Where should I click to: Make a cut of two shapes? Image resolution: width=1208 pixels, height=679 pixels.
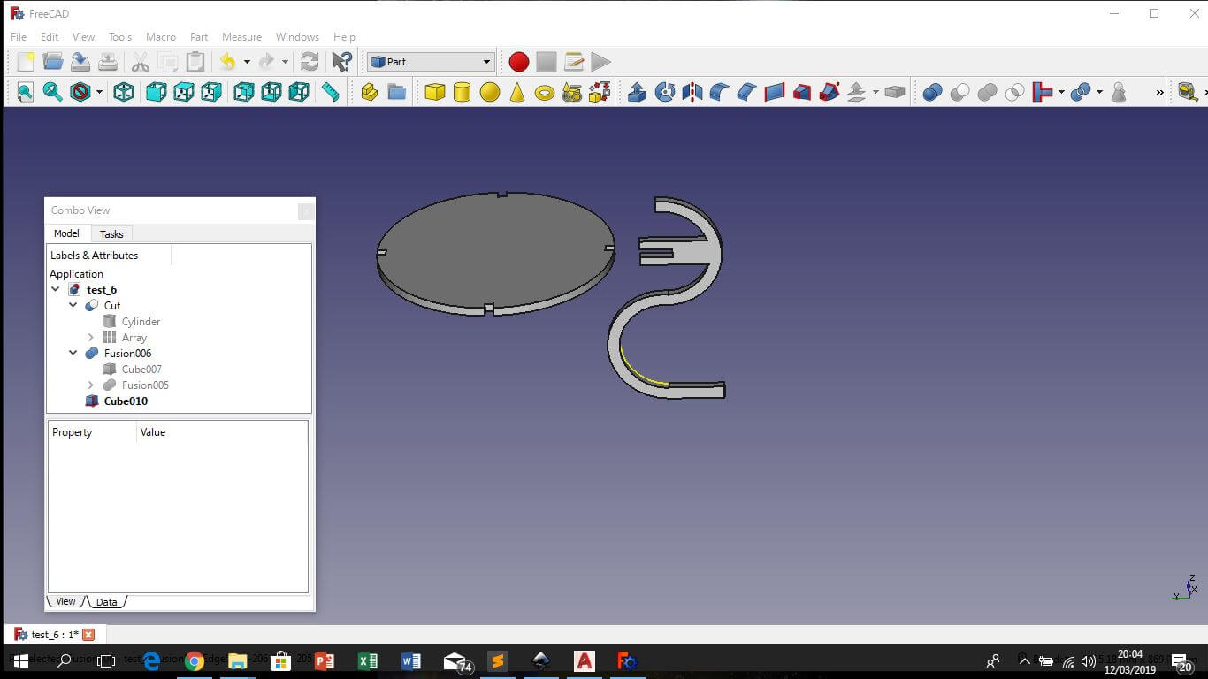(x=960, y=92)
